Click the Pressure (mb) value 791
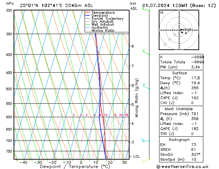The width and height of the screenshot is (219, 169). point(195,114)
